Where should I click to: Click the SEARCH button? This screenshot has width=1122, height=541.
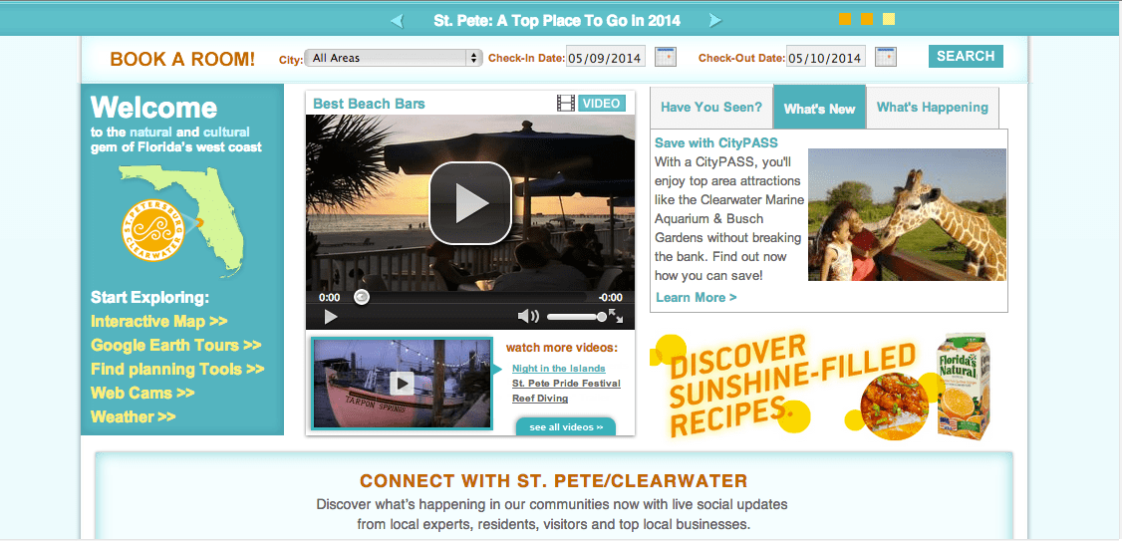click(x=966, y=56)
